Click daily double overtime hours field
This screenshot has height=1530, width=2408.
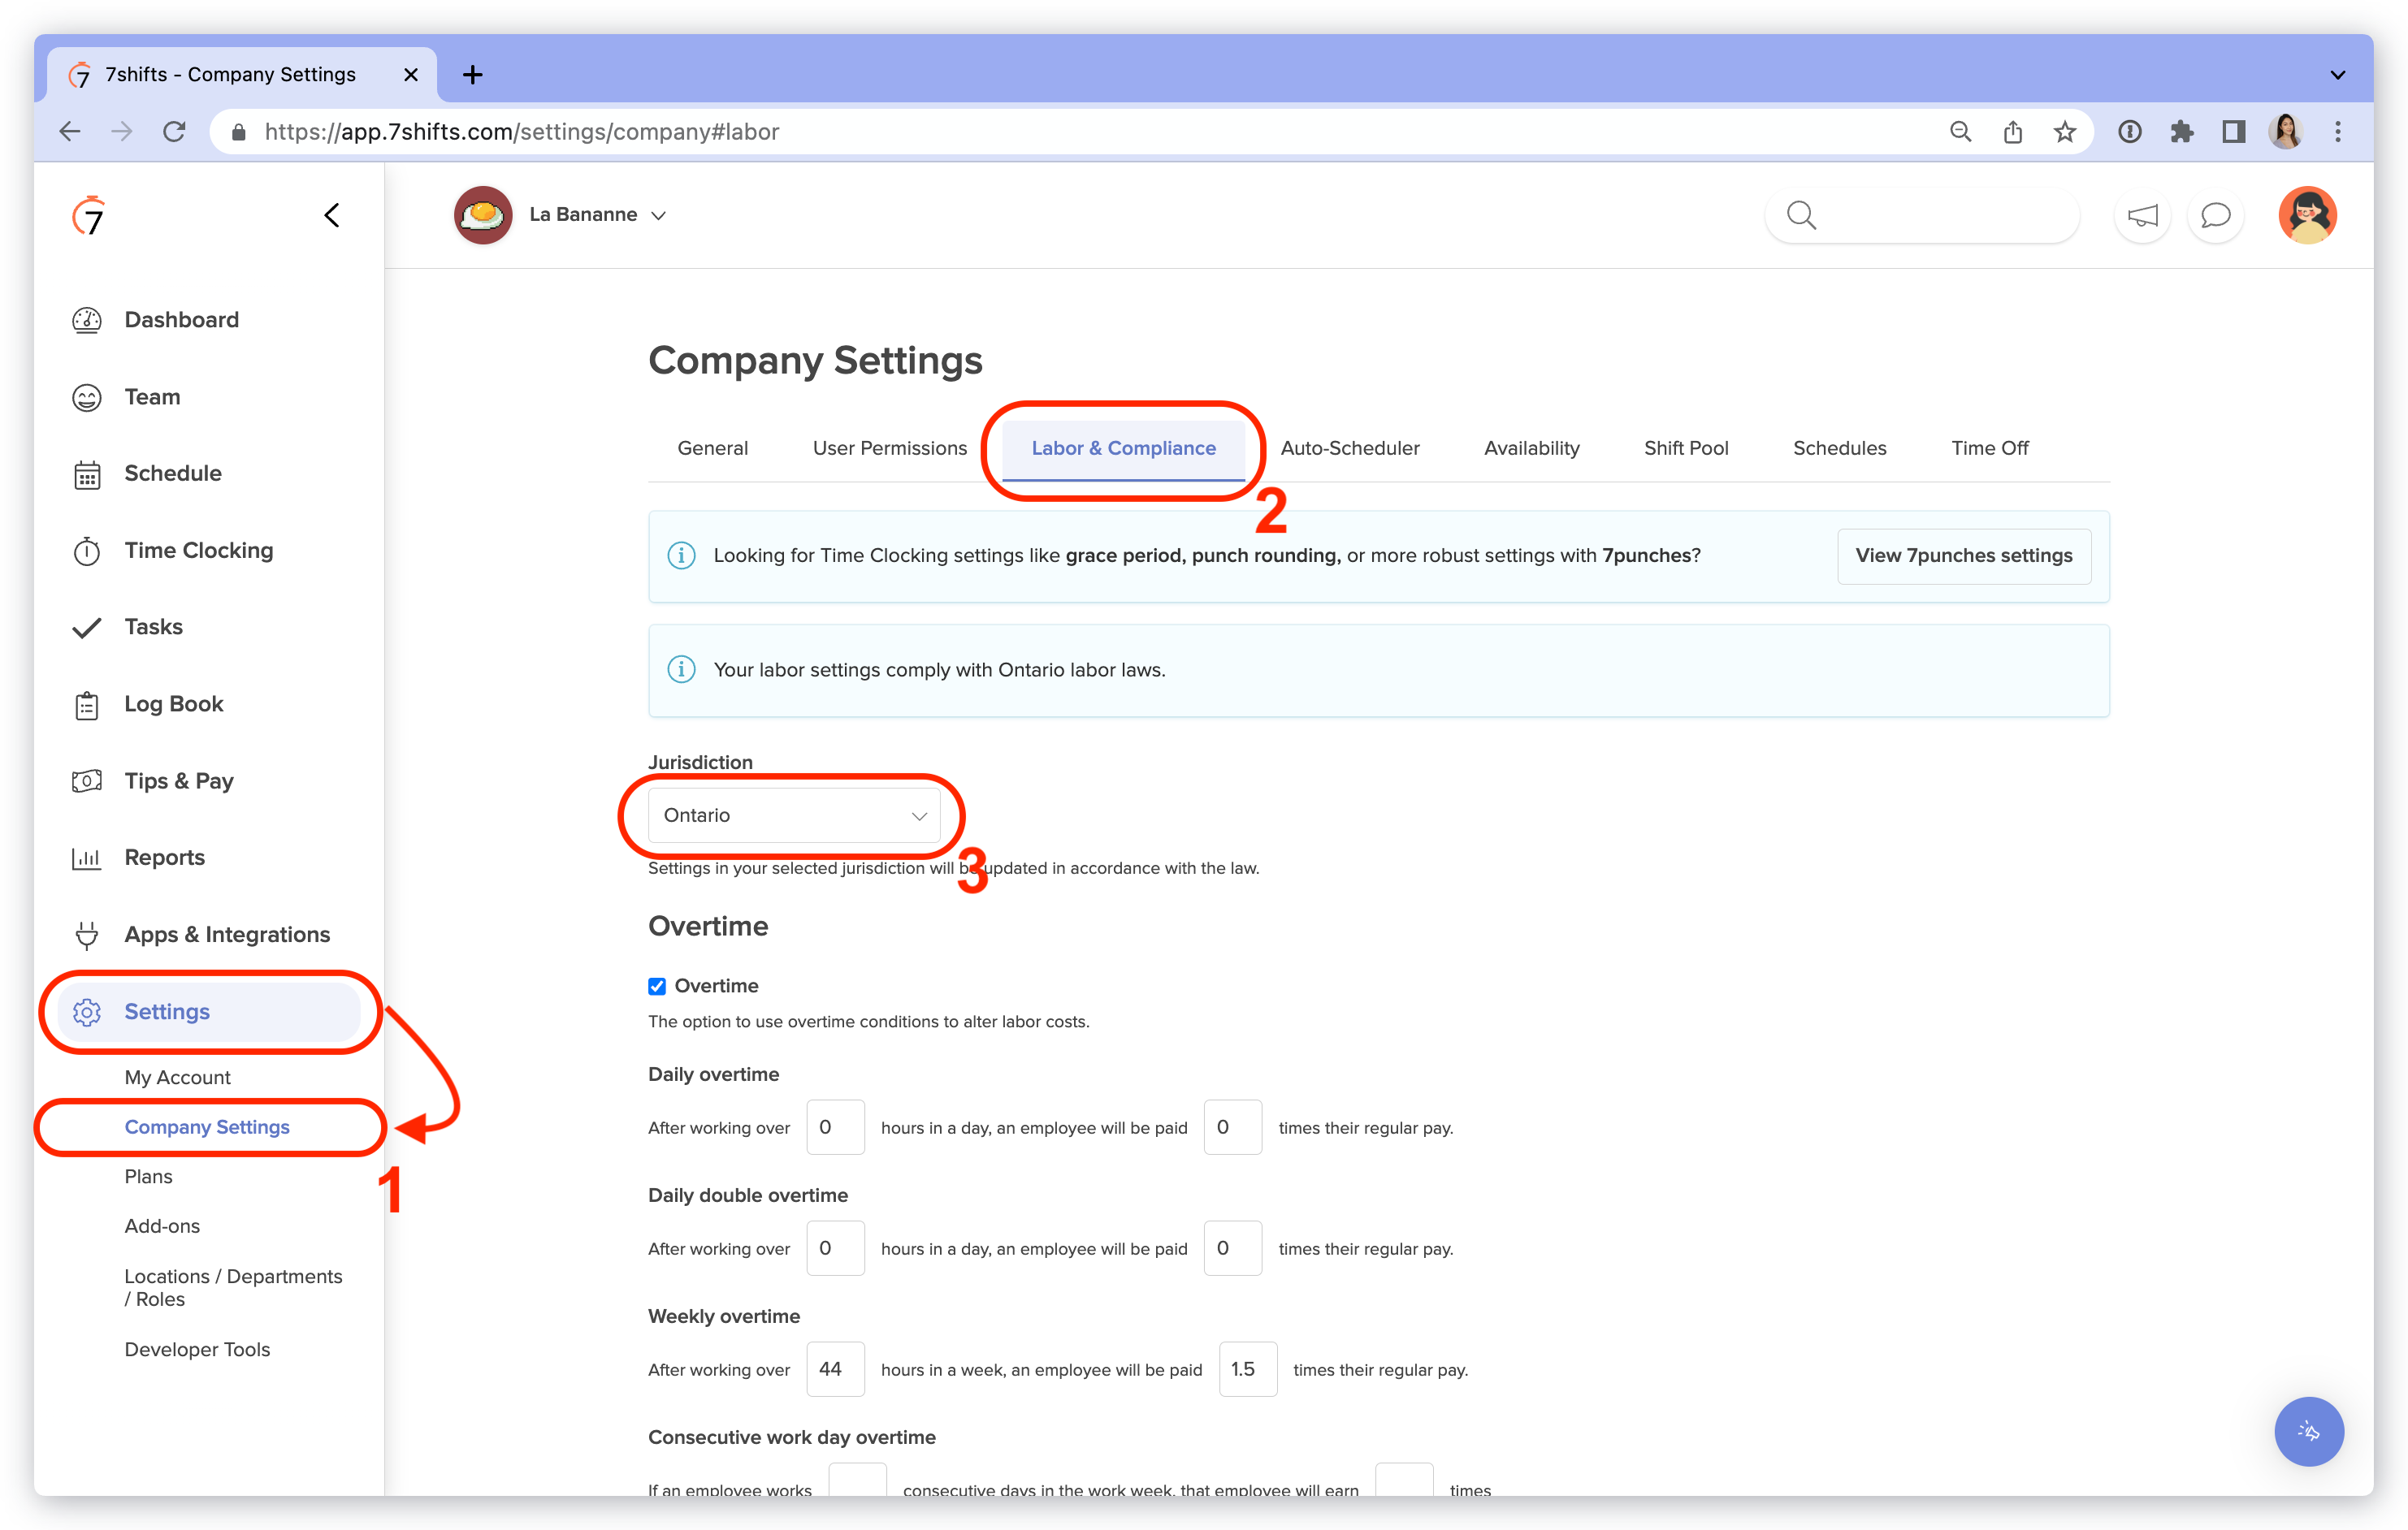[835, 1248]
